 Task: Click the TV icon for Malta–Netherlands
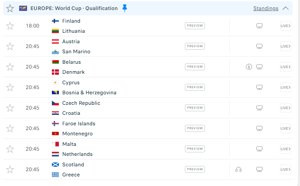(259, 149)
